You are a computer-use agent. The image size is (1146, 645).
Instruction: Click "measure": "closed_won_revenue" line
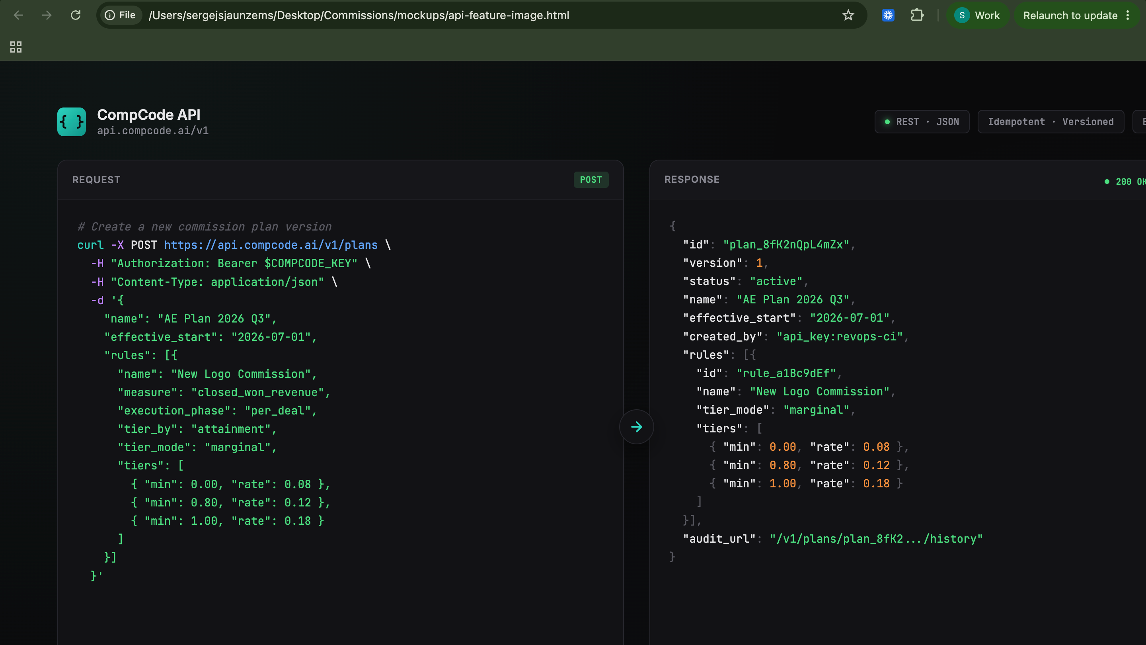coord(224,392)
